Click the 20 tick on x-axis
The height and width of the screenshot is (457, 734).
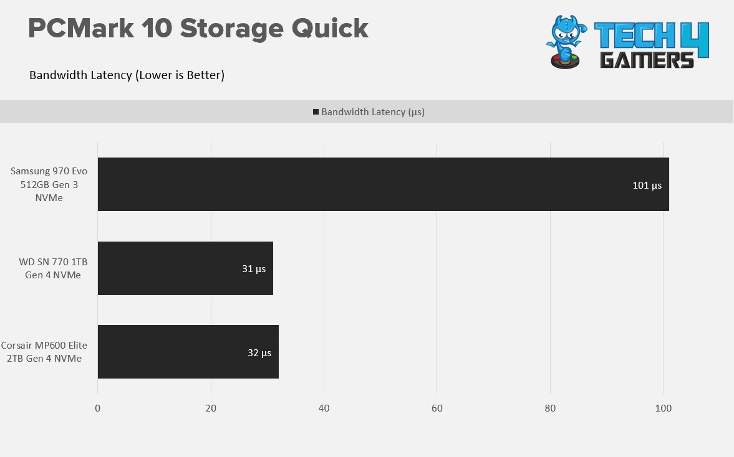coord(211,408)
